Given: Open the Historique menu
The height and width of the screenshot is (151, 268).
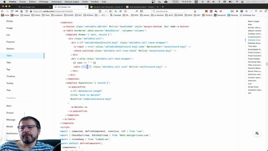Looking at the screenshot, I should coord(57,2).
